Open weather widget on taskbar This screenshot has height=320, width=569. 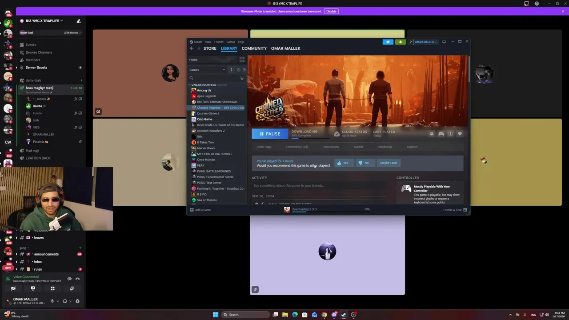[x=16, y=315]
